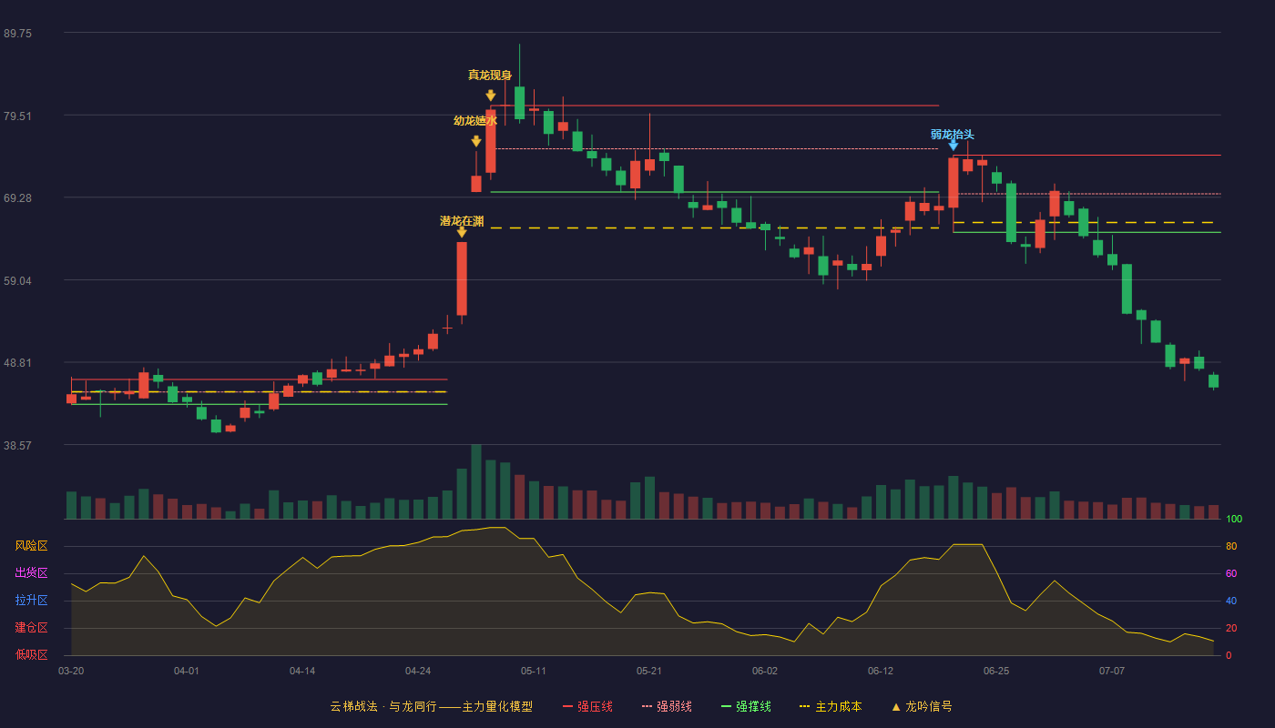1275x728 pixels.
Task: Click the 真龙现身 signal arrow marker
Action: (x=491, y=96)
